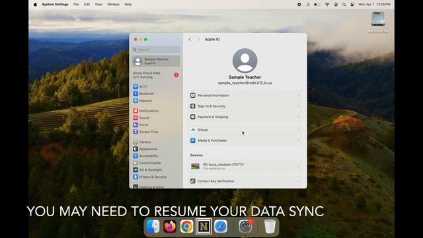Open Sign-In & Security row

pos(245,106)
